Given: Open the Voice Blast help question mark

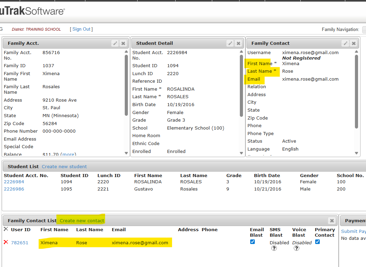Looking at the screenshot, I should pyautogui.click(x=296, y=248).
